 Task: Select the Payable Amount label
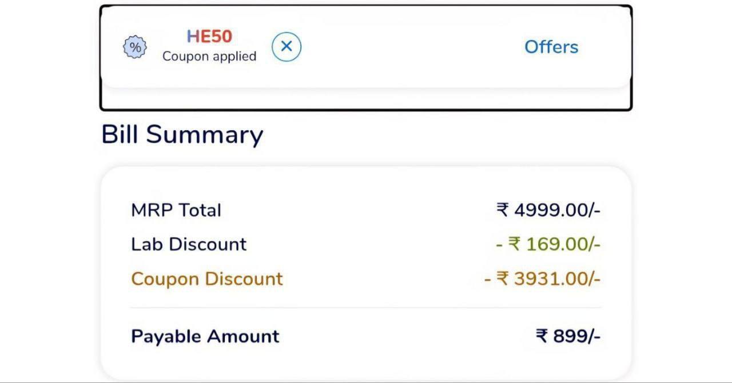[205, 336]
